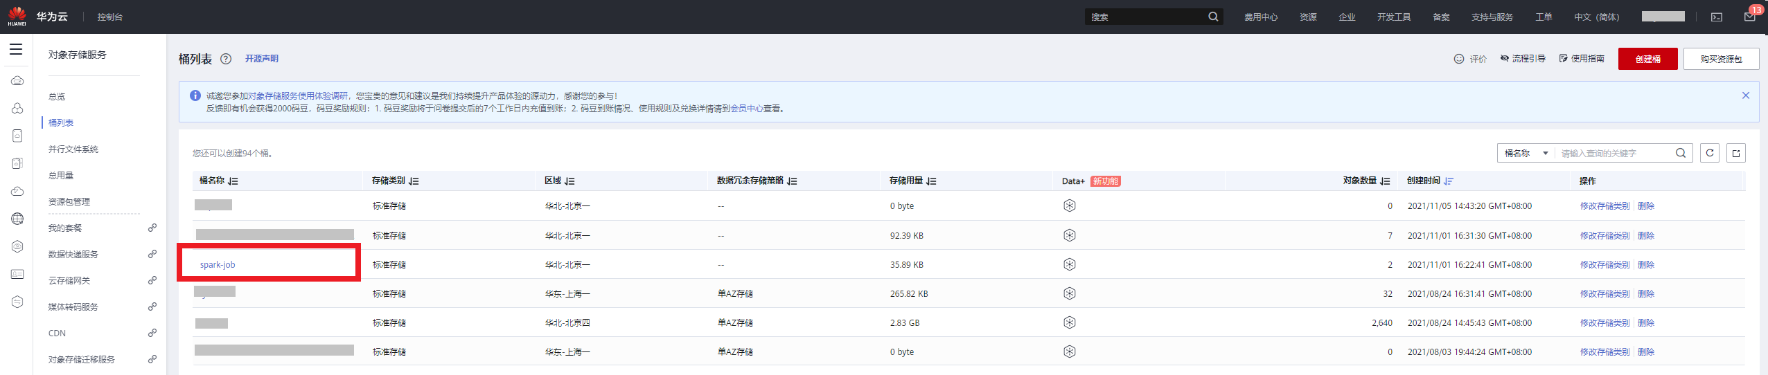Image resolution: width=1768 pixels, height=375 pixels.
Task: Dismiss the survey information banner
Action: (x=1746, y=95)
